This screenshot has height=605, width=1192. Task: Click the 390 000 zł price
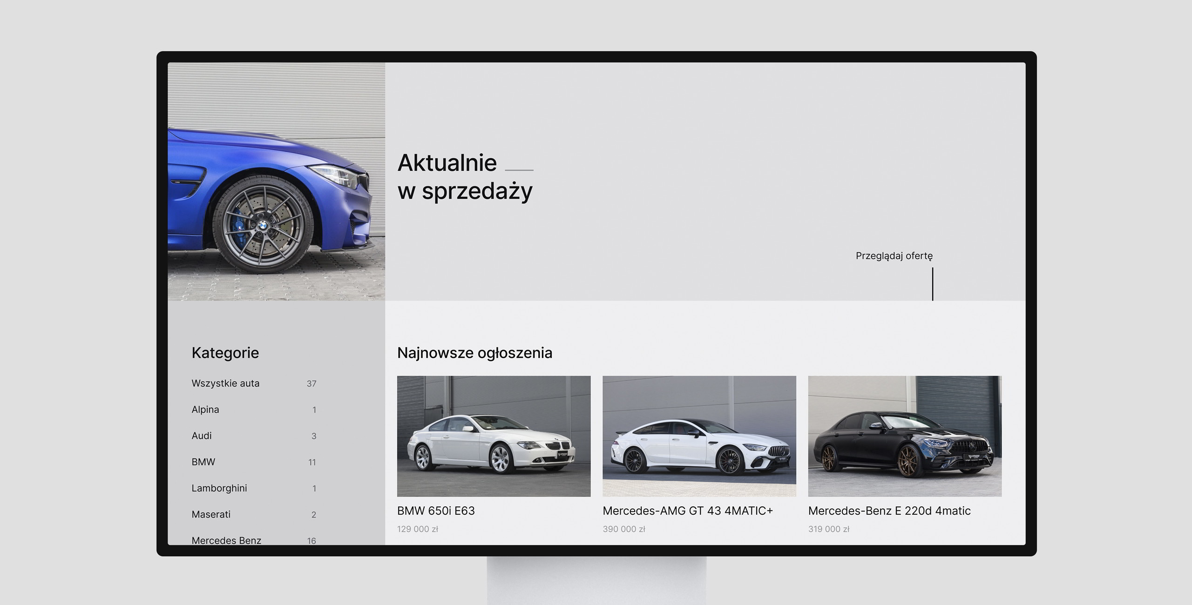623,529
